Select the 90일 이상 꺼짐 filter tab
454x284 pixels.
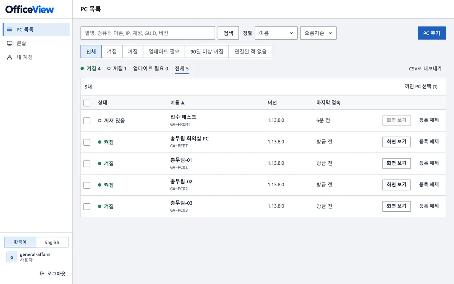point(207,51)
